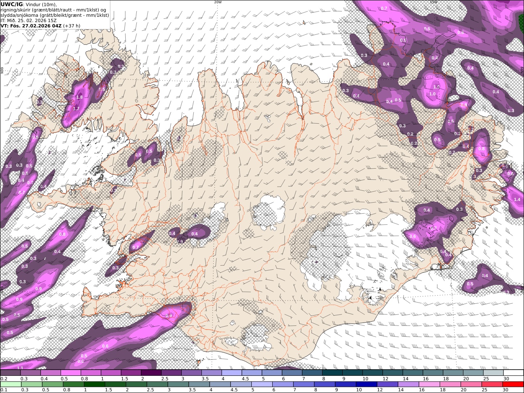Click the UWC/IG title text

(12, 4)
